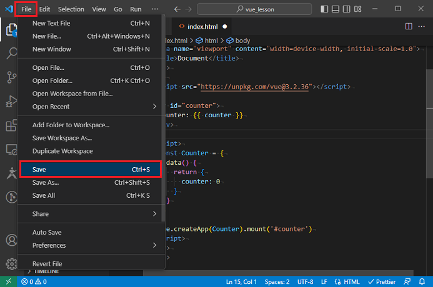
Task: Choose New Text File
Action: [x=91, y=23]
